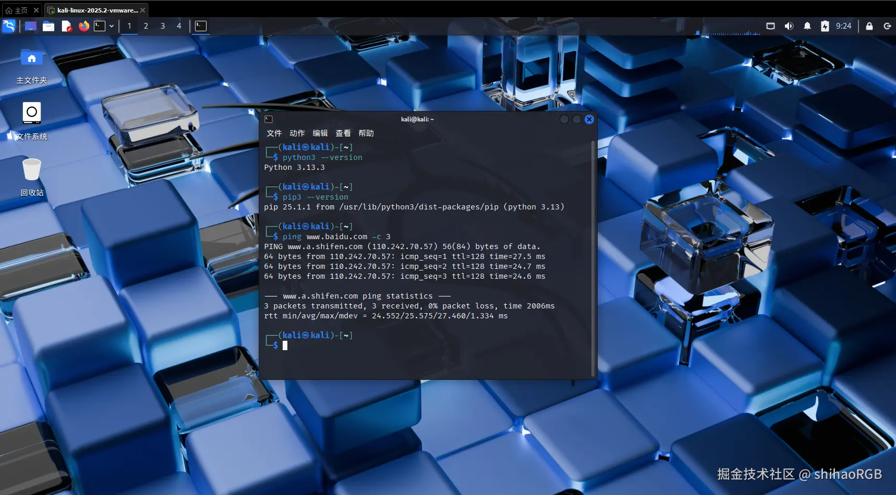
Task: Click the 'rtt min/avg/max/mdev' line
Action: pos(386,316)
